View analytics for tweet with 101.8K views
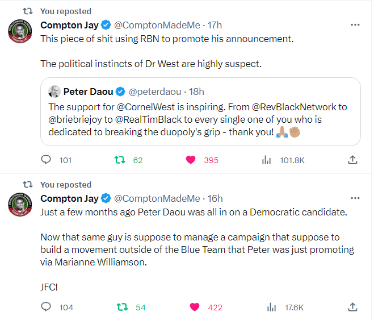Image resolution: width=374 pixels, height=320 pixels. (x=266, y=160)
